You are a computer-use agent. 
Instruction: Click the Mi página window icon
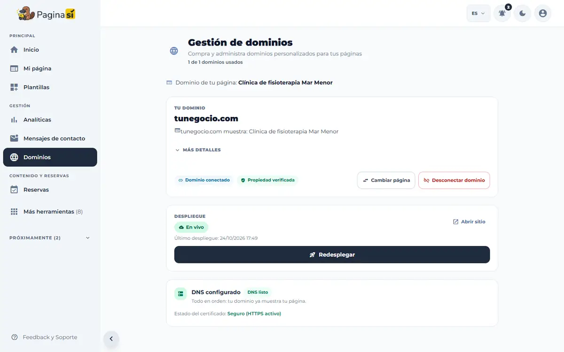[x=14, y=69]
